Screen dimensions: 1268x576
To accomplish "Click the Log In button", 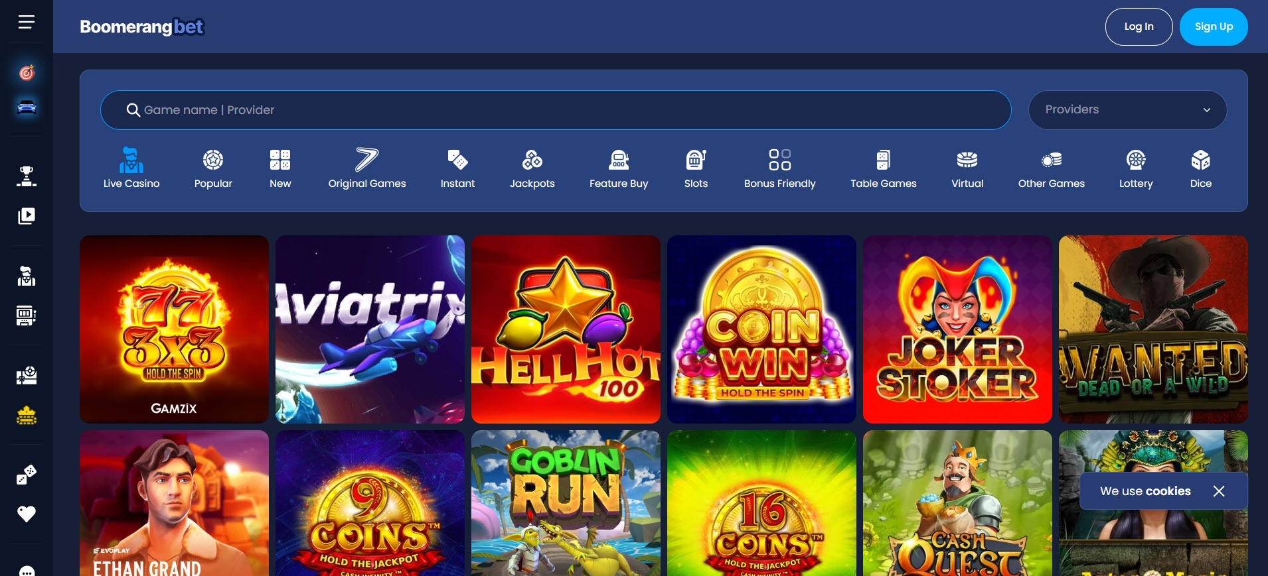I will coord(1139,27).
